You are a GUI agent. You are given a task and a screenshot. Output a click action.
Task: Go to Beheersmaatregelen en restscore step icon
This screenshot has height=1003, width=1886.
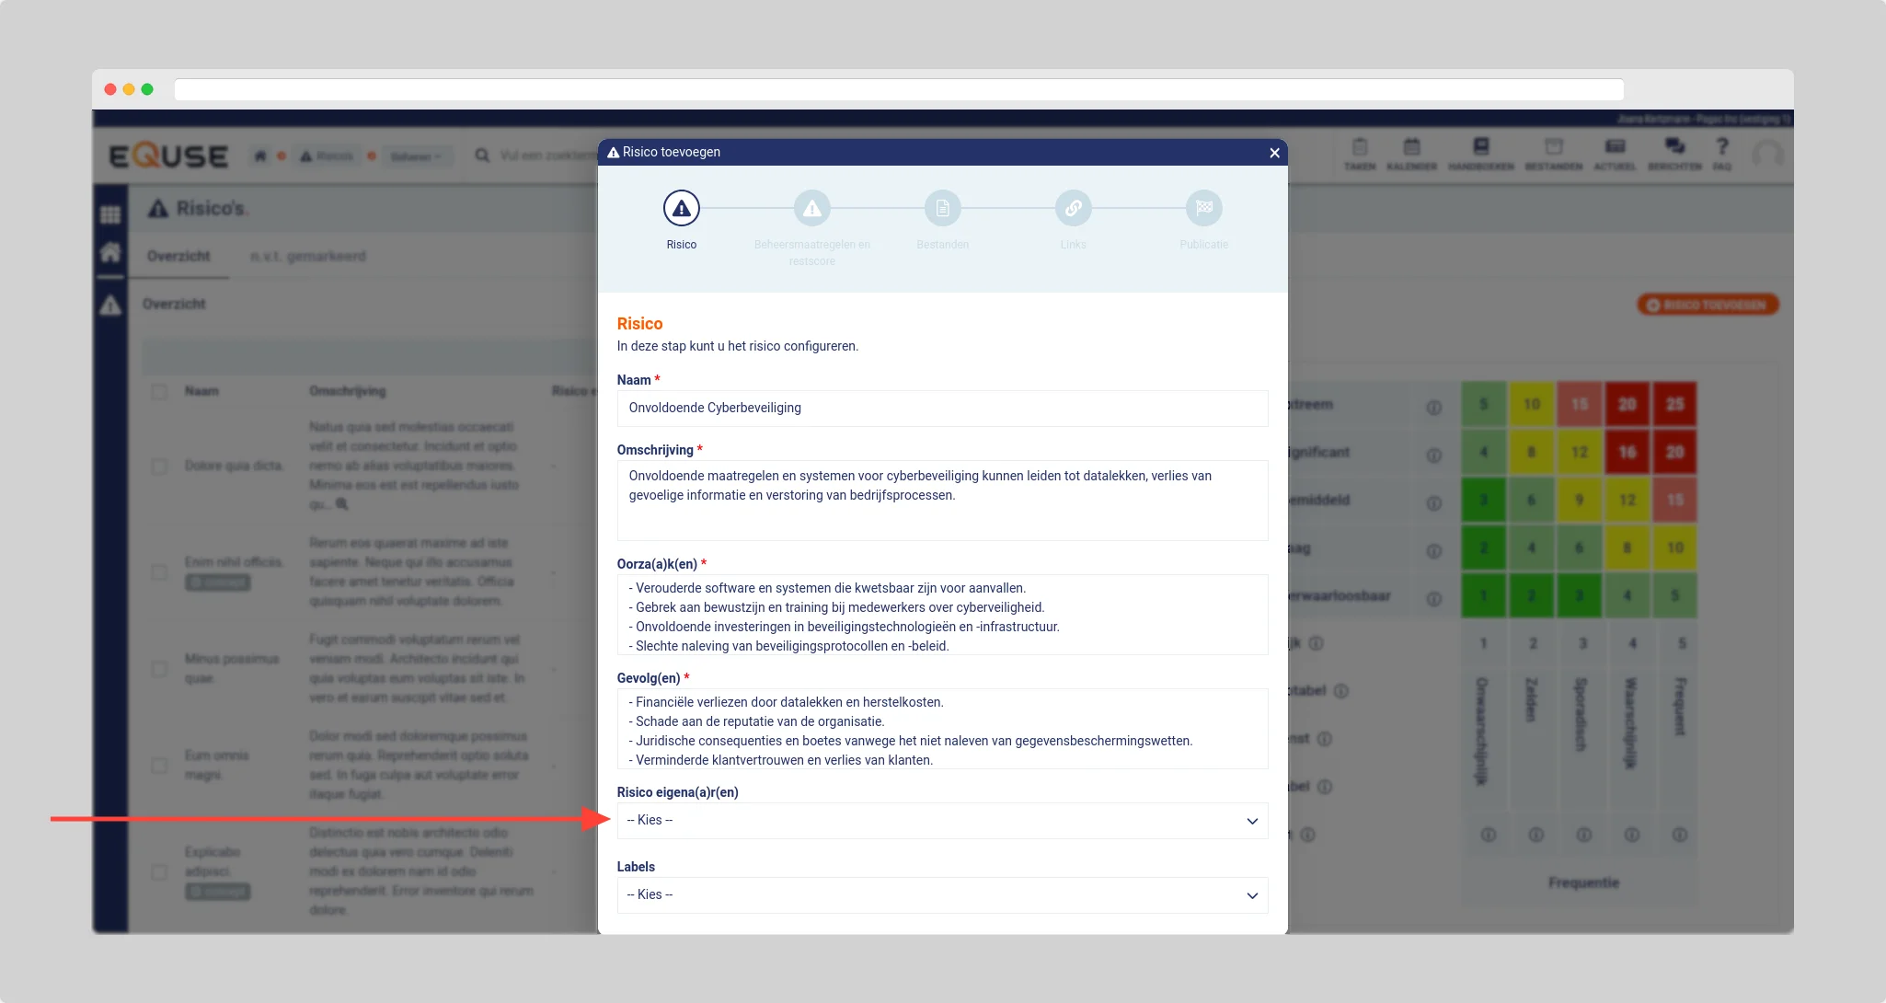click(x=811, y=209)
